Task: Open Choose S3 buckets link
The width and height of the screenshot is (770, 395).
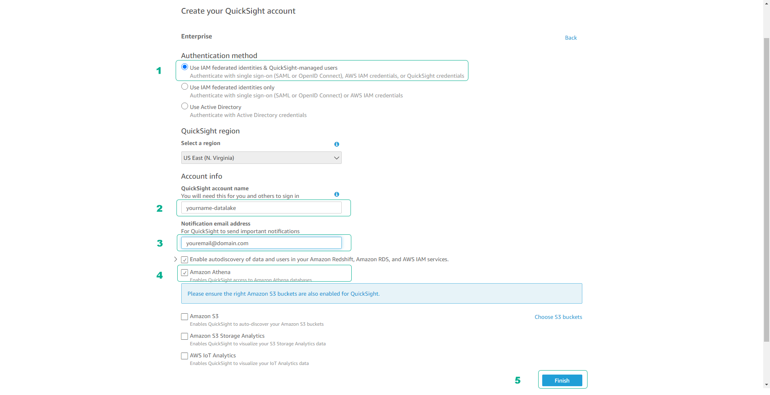Action: [x=558, y=317]
